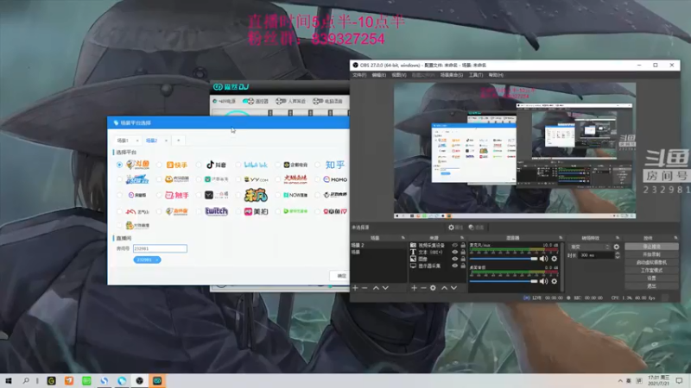Open the File menu in OBS

pyautogui.click(x=359, y=75)
